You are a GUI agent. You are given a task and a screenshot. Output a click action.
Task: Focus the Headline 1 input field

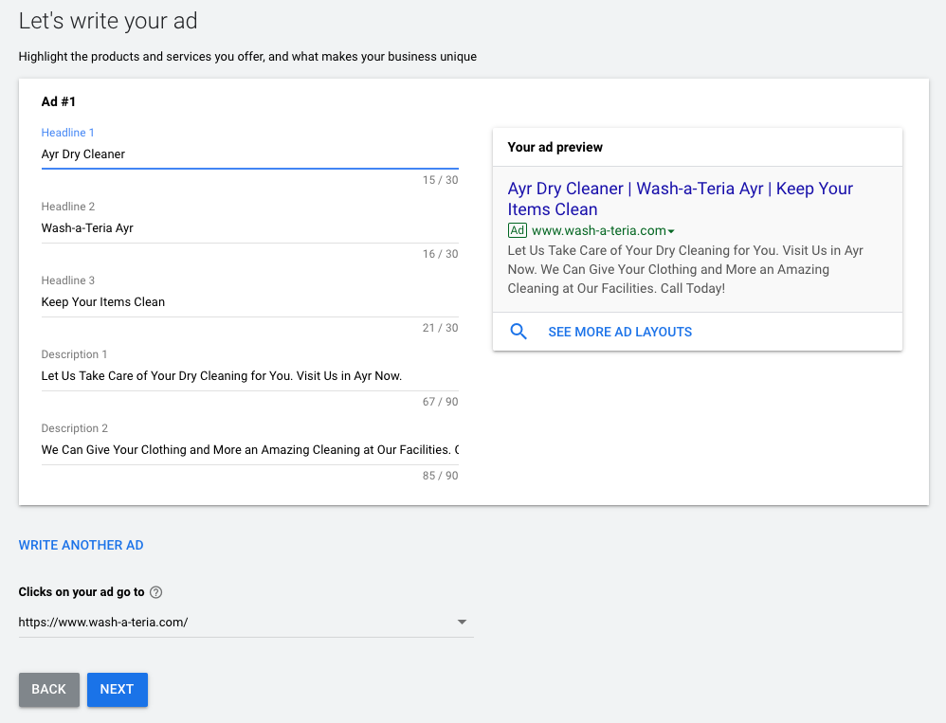[x=249, y=154]
